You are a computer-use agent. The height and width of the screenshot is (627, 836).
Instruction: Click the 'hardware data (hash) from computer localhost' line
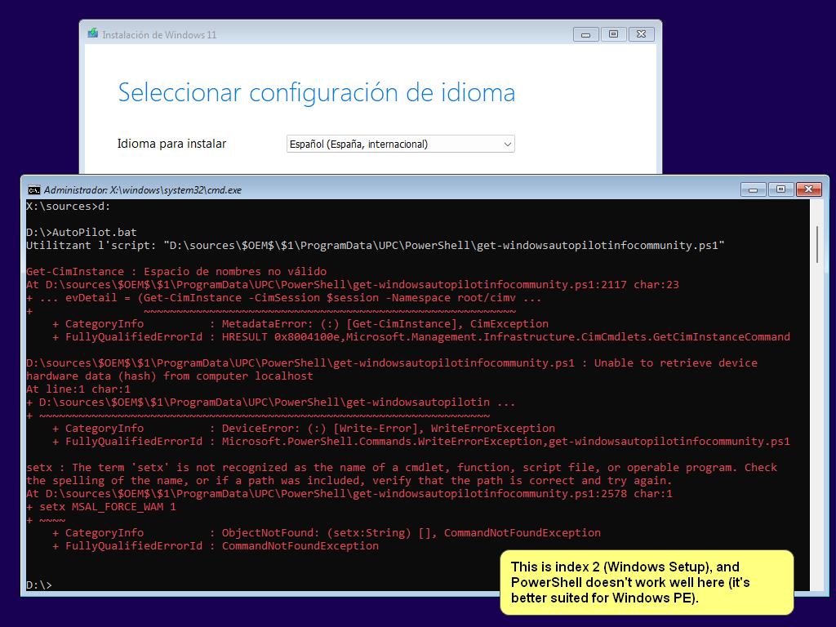pyautogui.click(x=170, y=376)
